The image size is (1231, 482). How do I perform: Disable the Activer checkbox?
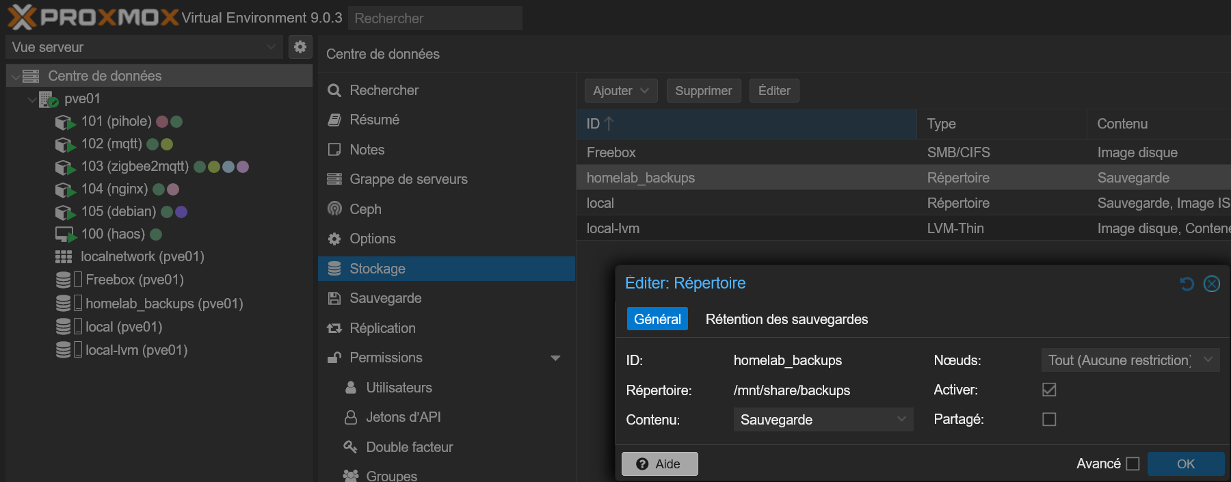(x=1048, y=390)
